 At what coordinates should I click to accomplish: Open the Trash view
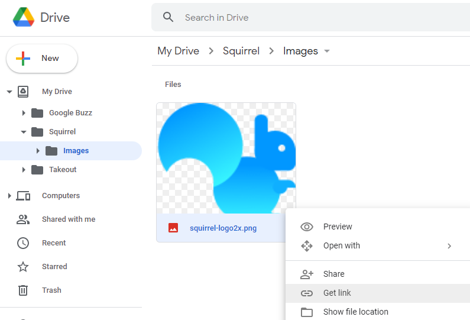51,290
